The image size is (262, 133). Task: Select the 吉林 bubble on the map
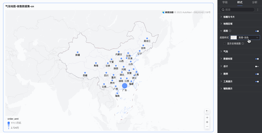[x=143, y=45]
